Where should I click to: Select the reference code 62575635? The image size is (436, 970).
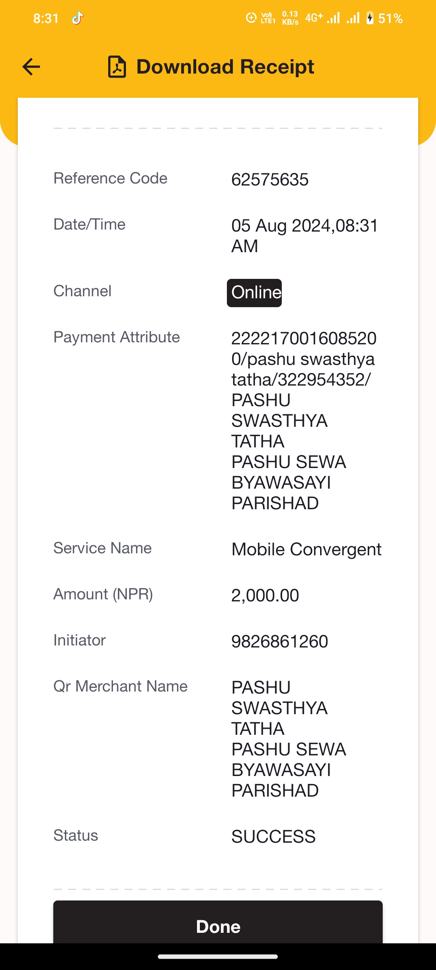(x=270, y=179)
